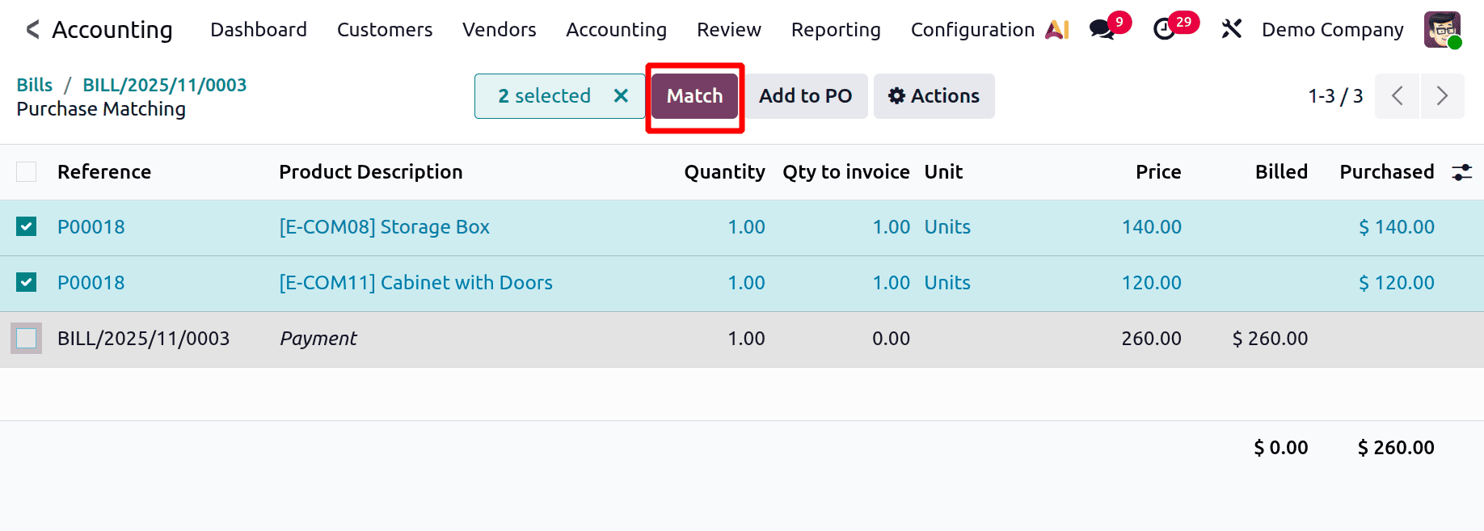Open optional columns adjust icon
The image size is (1484, 531).
(1461, 172)
